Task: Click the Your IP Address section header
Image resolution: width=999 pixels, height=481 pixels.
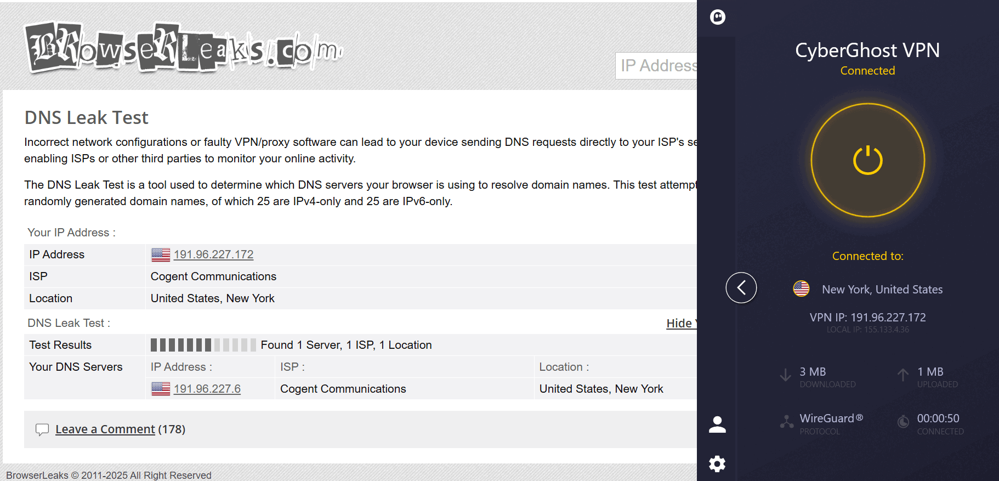Action: (71, 233)
